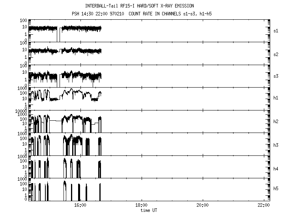Viewport: 284px width, 217px height.
Task: Click the 's3' channel label
Action: coord(276,76)
